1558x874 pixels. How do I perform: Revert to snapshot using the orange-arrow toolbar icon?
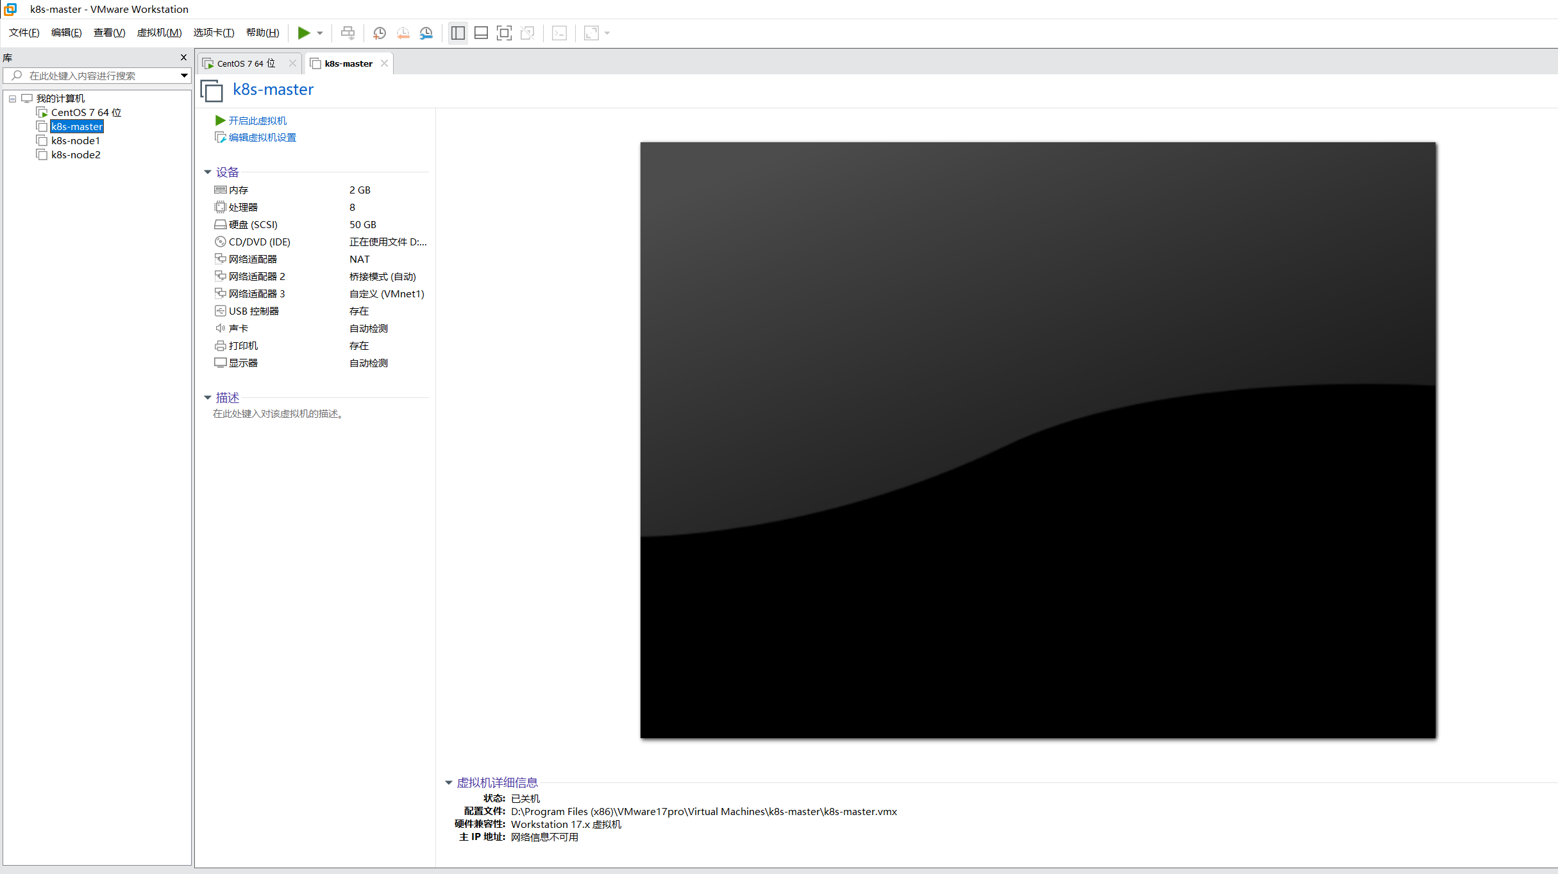[403, 33]
